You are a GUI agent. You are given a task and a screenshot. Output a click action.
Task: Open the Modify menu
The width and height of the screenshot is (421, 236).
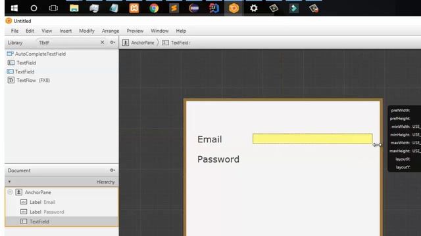tap(87, 31)
